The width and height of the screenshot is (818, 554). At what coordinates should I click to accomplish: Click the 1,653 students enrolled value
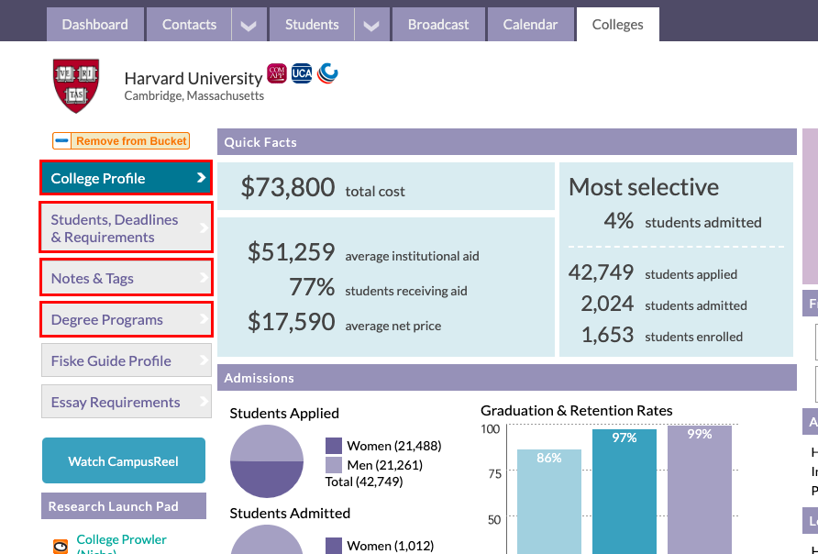point(607,335)
